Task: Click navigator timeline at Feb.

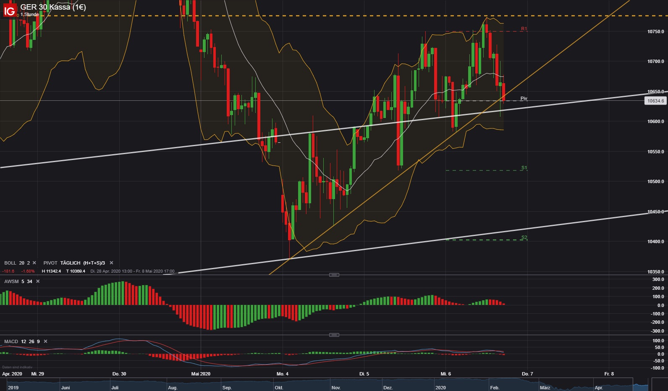Action: [x=495, y=388]
